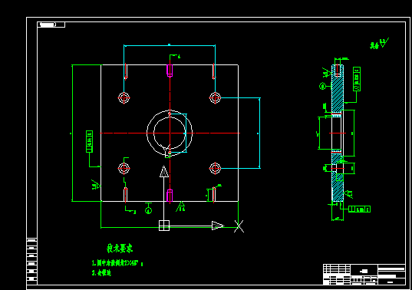The width and height of the screenshot is (412, 290).
Task: Select the green overall height dimension left of plate
Action: (72, 133)
